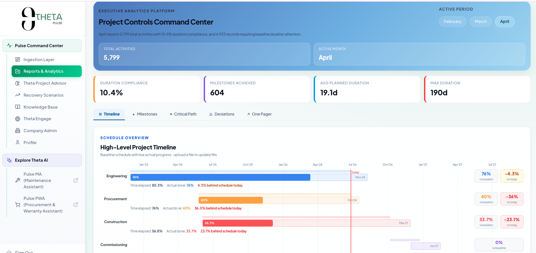Open Reports & Analytics page
This screenshot has width=536, height=253.
(47, 71)
